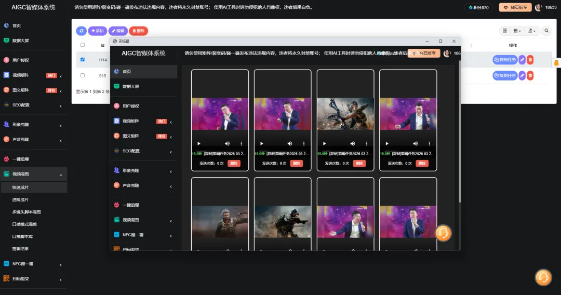The height and width of the screenshot is (295, 561).
Task: Open the export dropdown in table toolbar
Action: point(532,31)
